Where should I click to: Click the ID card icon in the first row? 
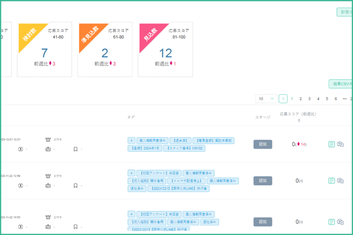[x=48, y=149]
